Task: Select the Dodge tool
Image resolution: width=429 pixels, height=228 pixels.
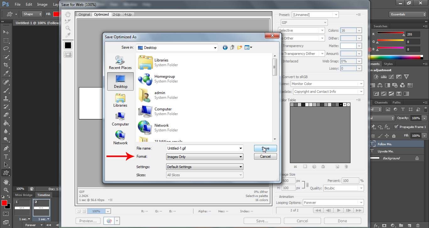Action: point(6,139)
